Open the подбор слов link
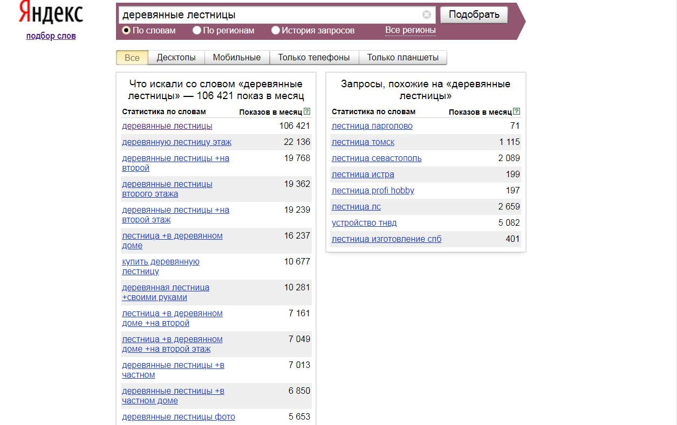677x425 pixels. pos(51,36)
